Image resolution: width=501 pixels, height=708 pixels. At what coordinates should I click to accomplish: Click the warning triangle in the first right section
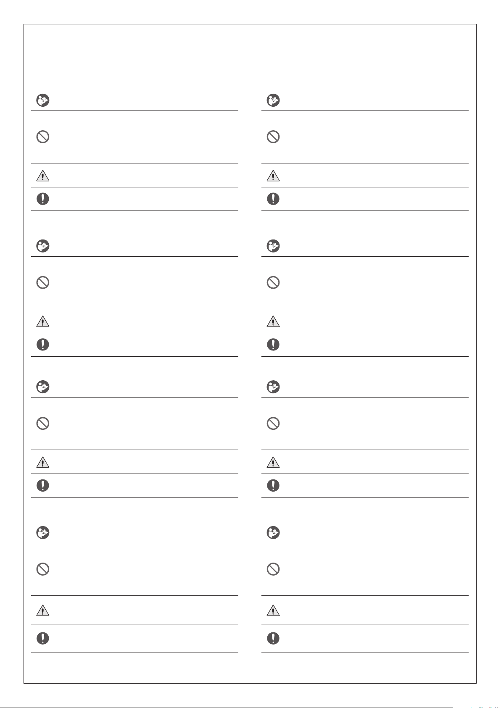273,176
